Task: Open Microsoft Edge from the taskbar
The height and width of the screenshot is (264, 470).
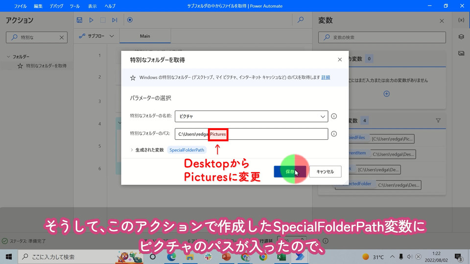Action: (x=171, y=257)
